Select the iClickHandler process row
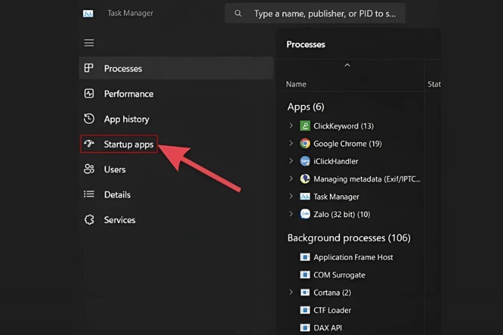Image resolution: width=503 pixels, height=335 pixels. point(335,161)
